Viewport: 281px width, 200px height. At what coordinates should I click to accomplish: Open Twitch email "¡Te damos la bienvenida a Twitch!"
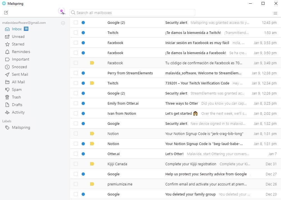pos(193,33)
